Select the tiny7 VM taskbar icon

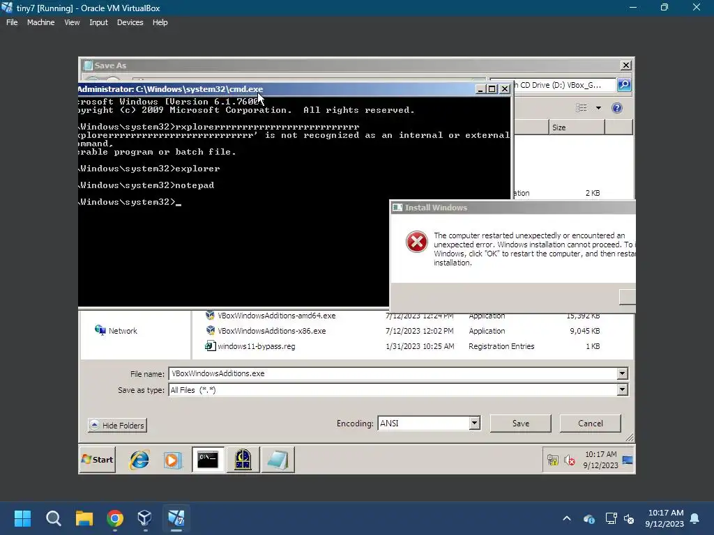point(176,518)
